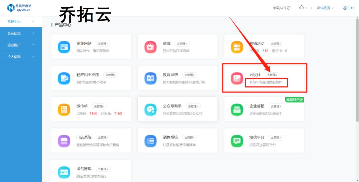The width and height of the screenshot is (359, 182).
Task: Click text 轻松管理自家的微信公众号
Action: tap(182, 113)
